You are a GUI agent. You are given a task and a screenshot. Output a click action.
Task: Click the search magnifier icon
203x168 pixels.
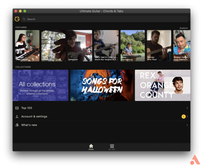[x=24, y=19]
